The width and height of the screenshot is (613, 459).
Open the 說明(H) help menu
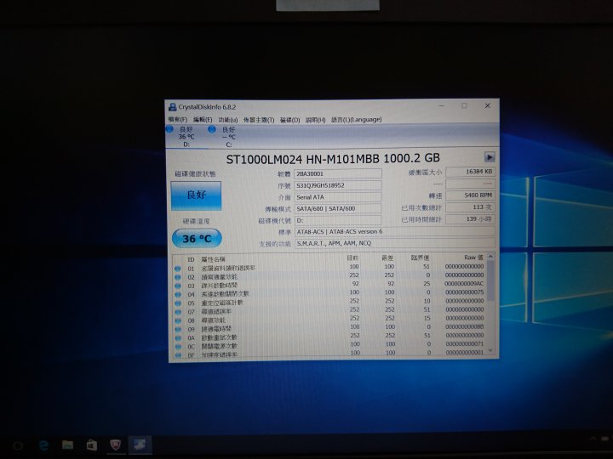(x=316, y=120)
